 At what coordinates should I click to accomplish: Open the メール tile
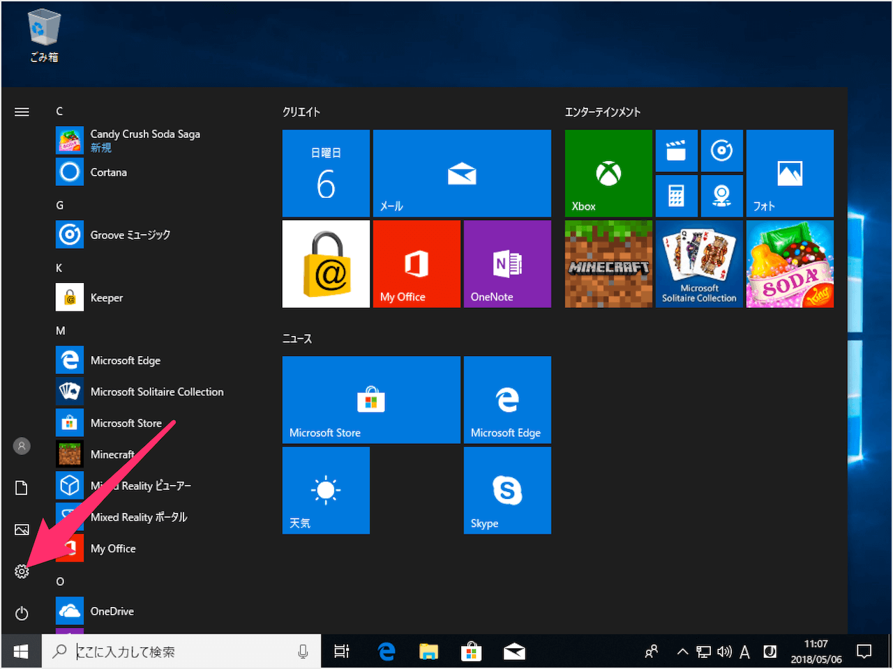pyautogui.click(x=462, y=173)
